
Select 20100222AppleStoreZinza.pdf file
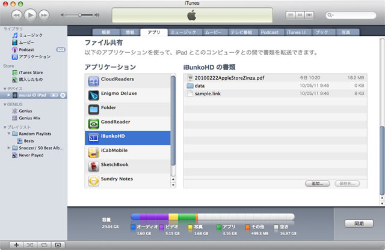tap(276, 78)
